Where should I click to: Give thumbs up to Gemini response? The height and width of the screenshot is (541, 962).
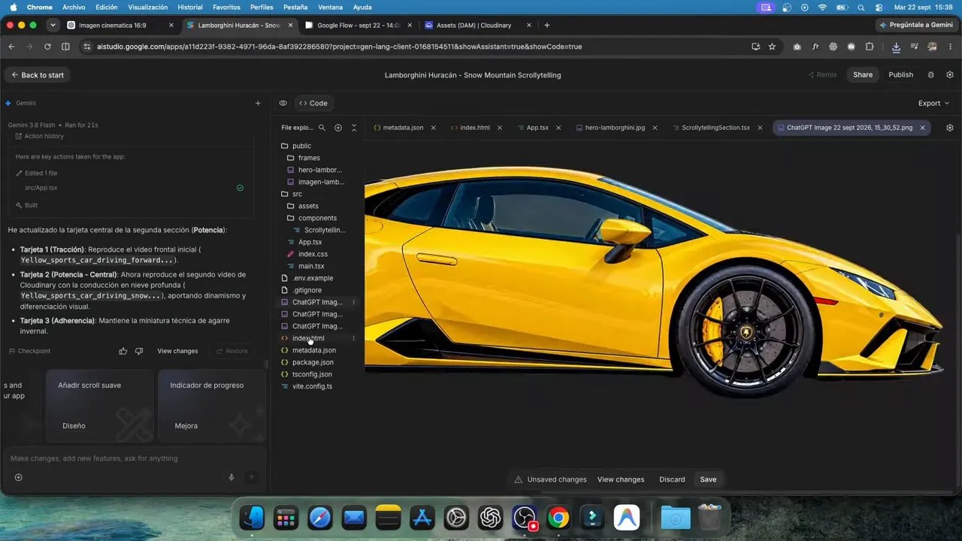pyautogui.click(x=123, y=351)
